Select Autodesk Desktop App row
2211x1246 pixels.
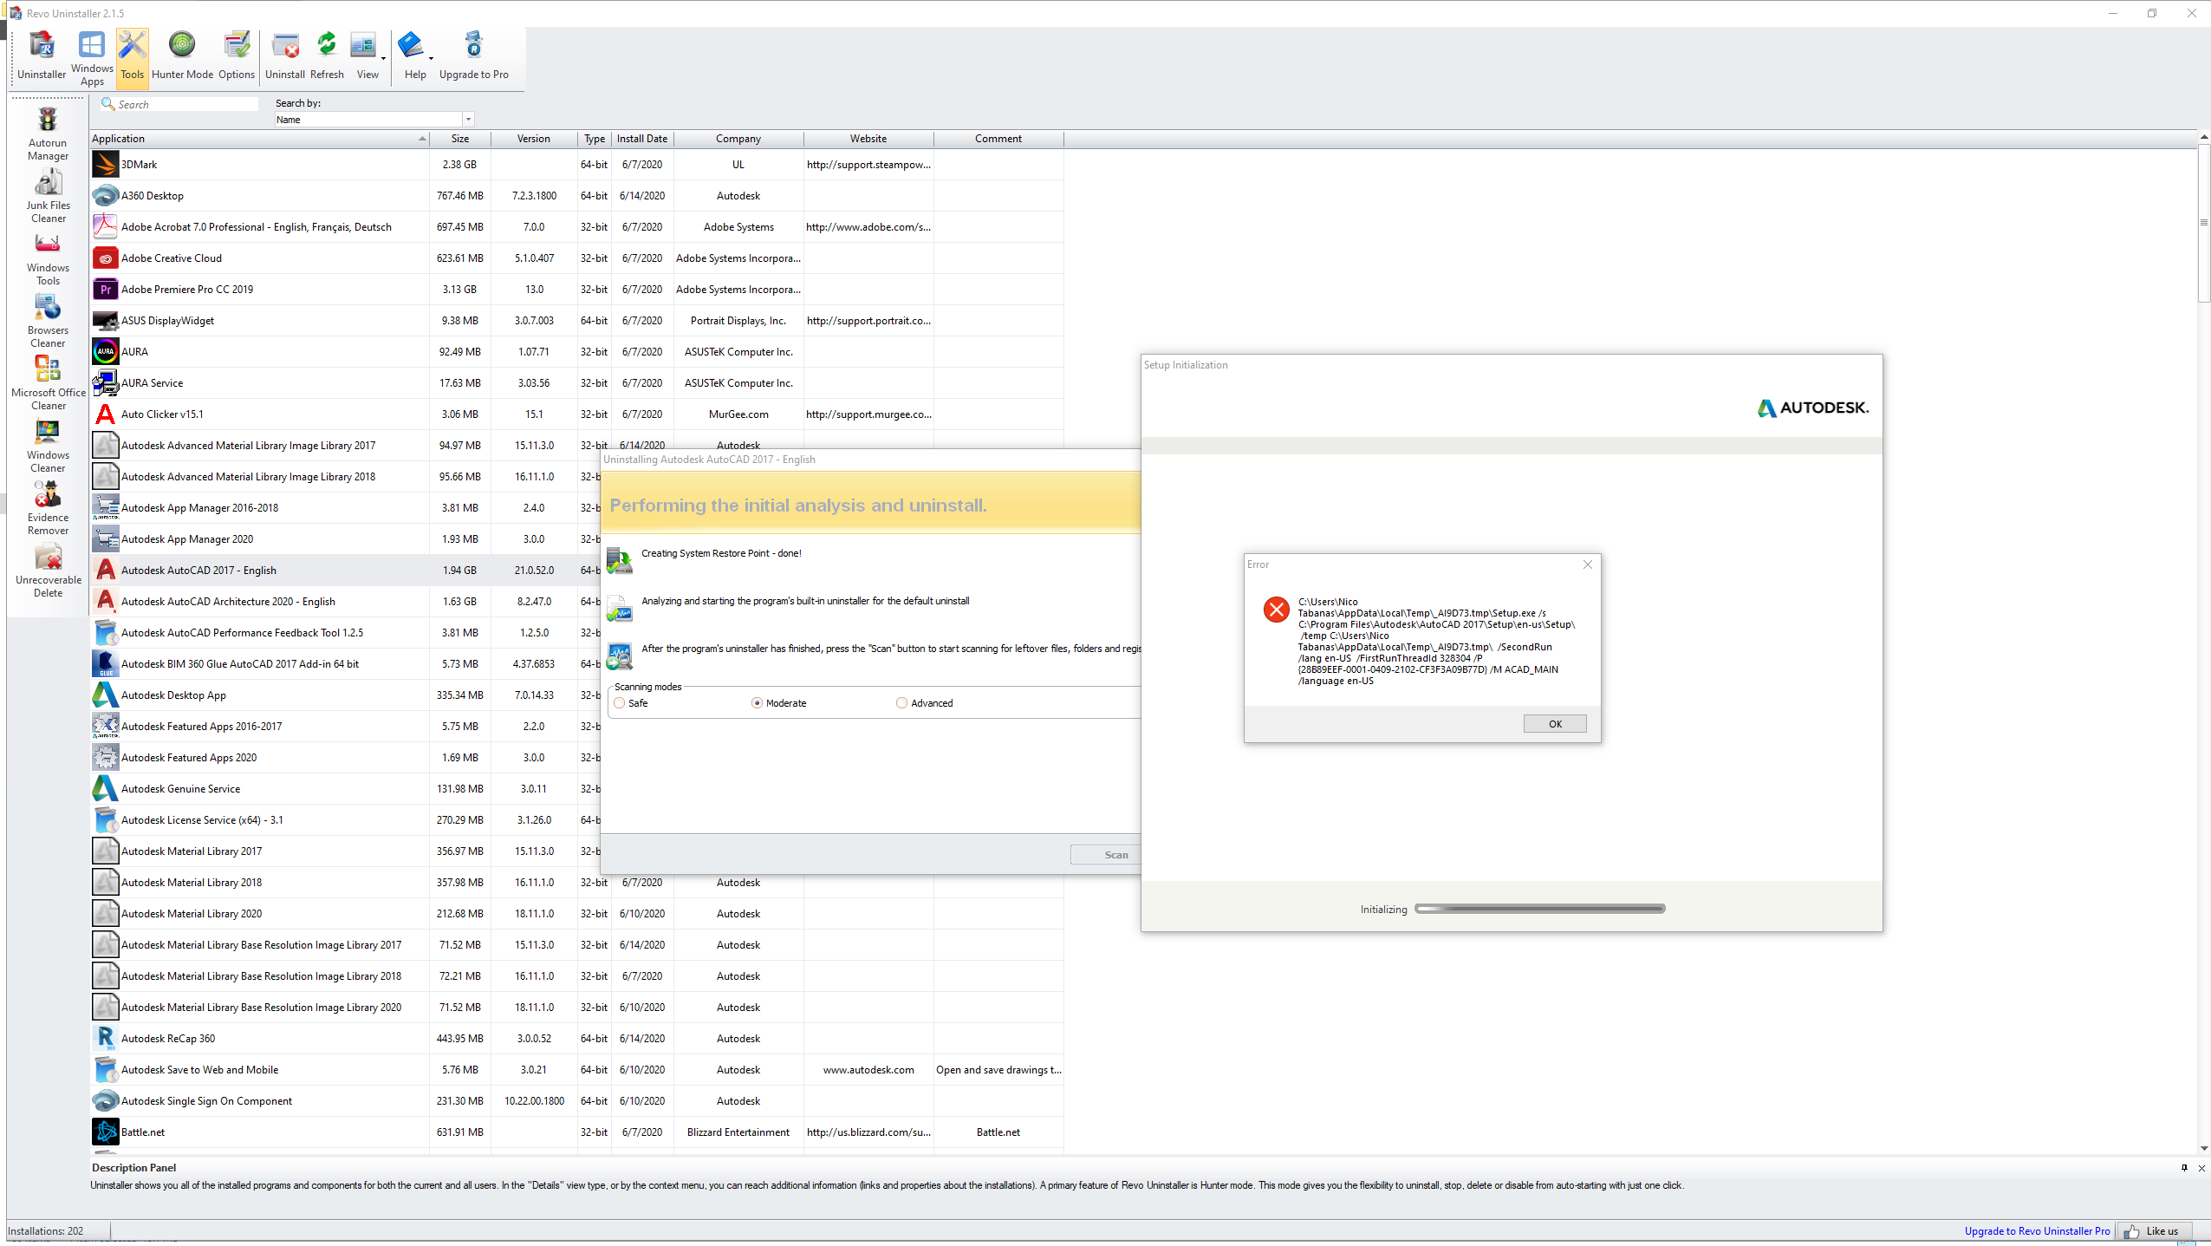(x=347, y=695)
